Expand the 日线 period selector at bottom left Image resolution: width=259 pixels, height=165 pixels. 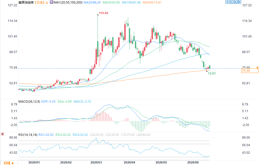(9, 163)
